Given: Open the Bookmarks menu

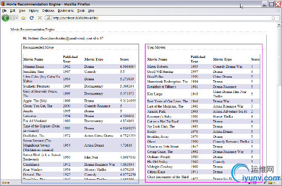Looking at the screenshot, I should point(66,11).
